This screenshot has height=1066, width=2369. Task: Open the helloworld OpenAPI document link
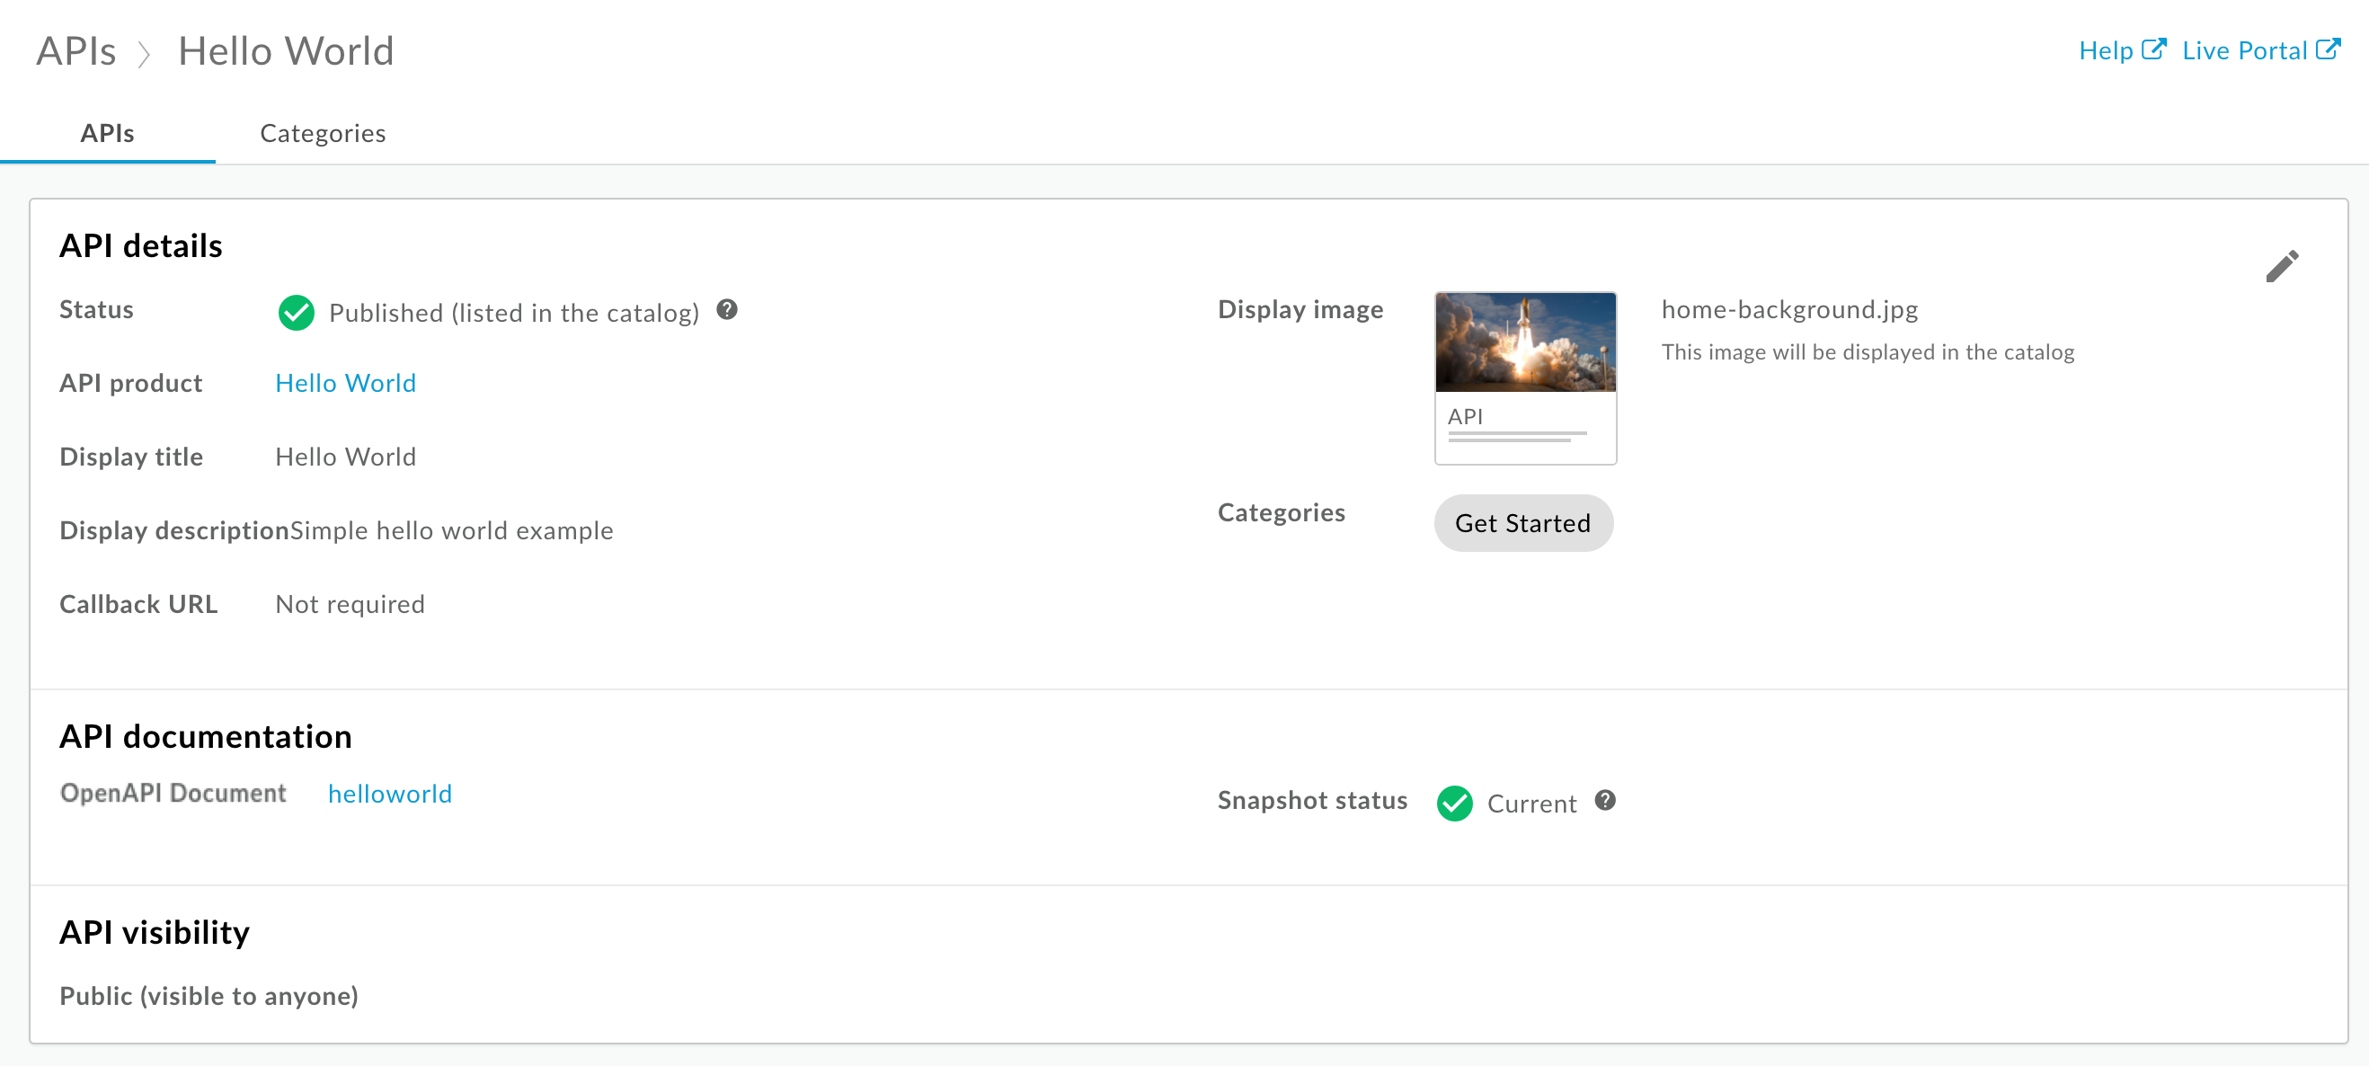[x=390, y=794]
